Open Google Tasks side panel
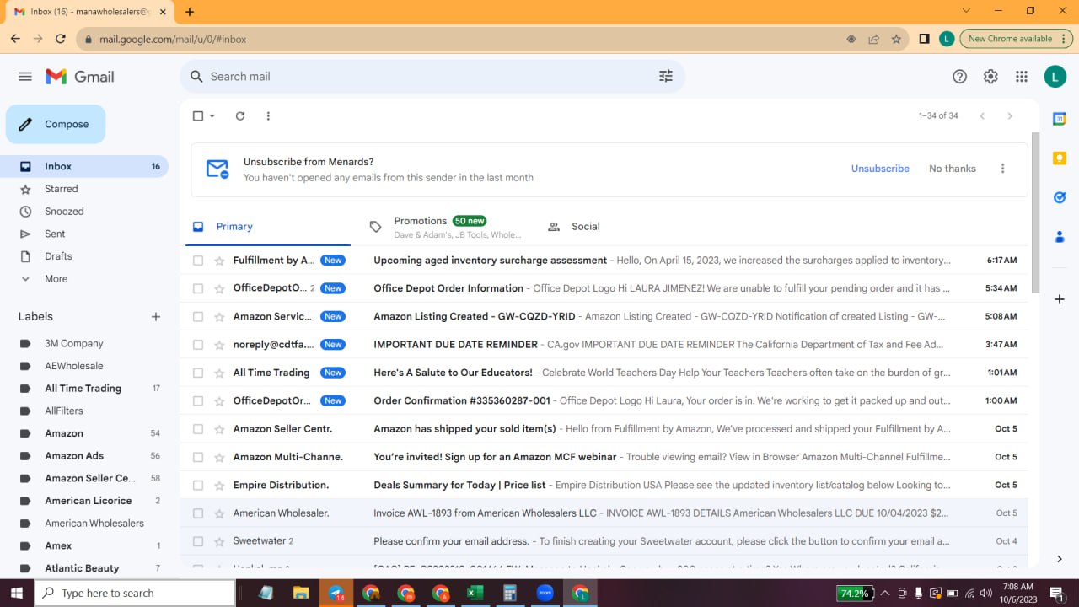 point(1060,197)
